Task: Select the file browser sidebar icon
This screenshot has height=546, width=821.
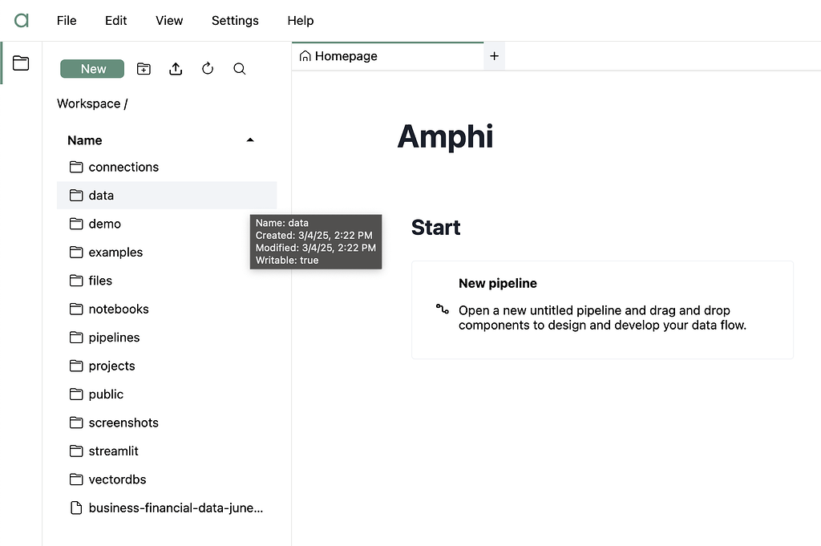Action: coord(21,62)
